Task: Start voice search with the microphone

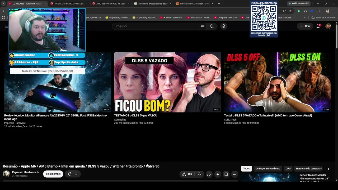Action: [224, 26]
